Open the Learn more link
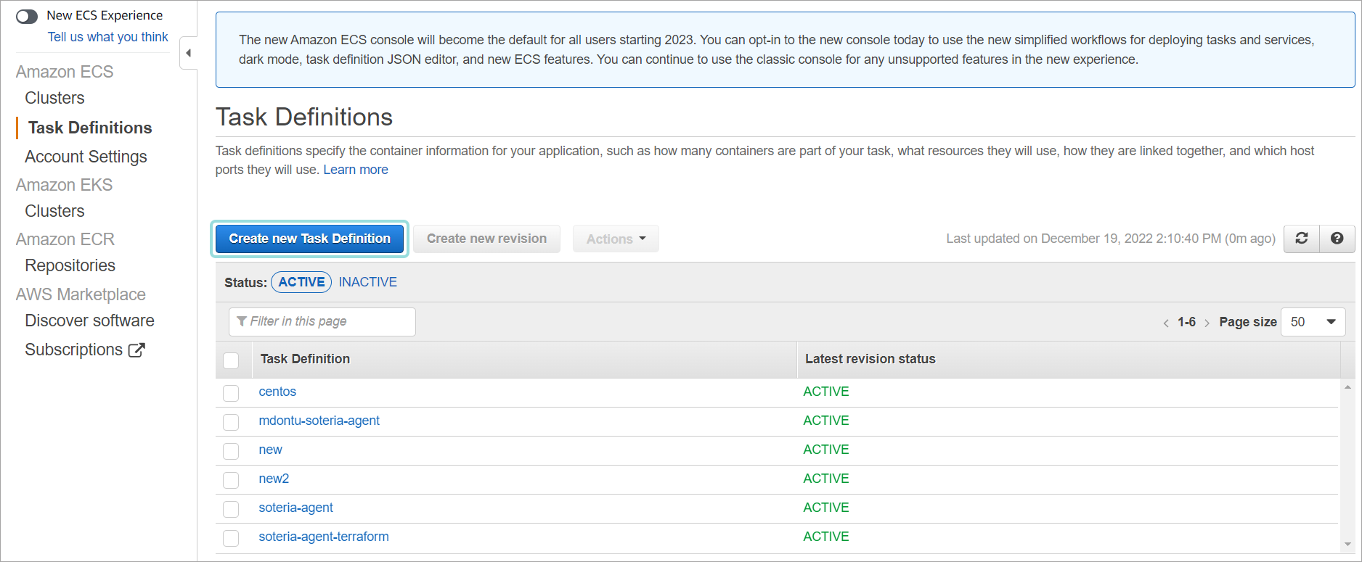1362x562 pixels. (356, 170)
